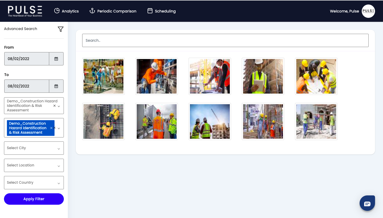This screenshot has height=218, width=383.
Task: Open the chat support bubble
Action: (x=367, y=203)
